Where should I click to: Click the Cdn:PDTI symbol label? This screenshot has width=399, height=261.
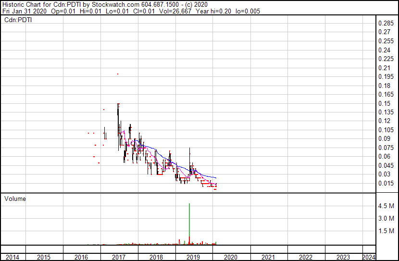point(18,20)
